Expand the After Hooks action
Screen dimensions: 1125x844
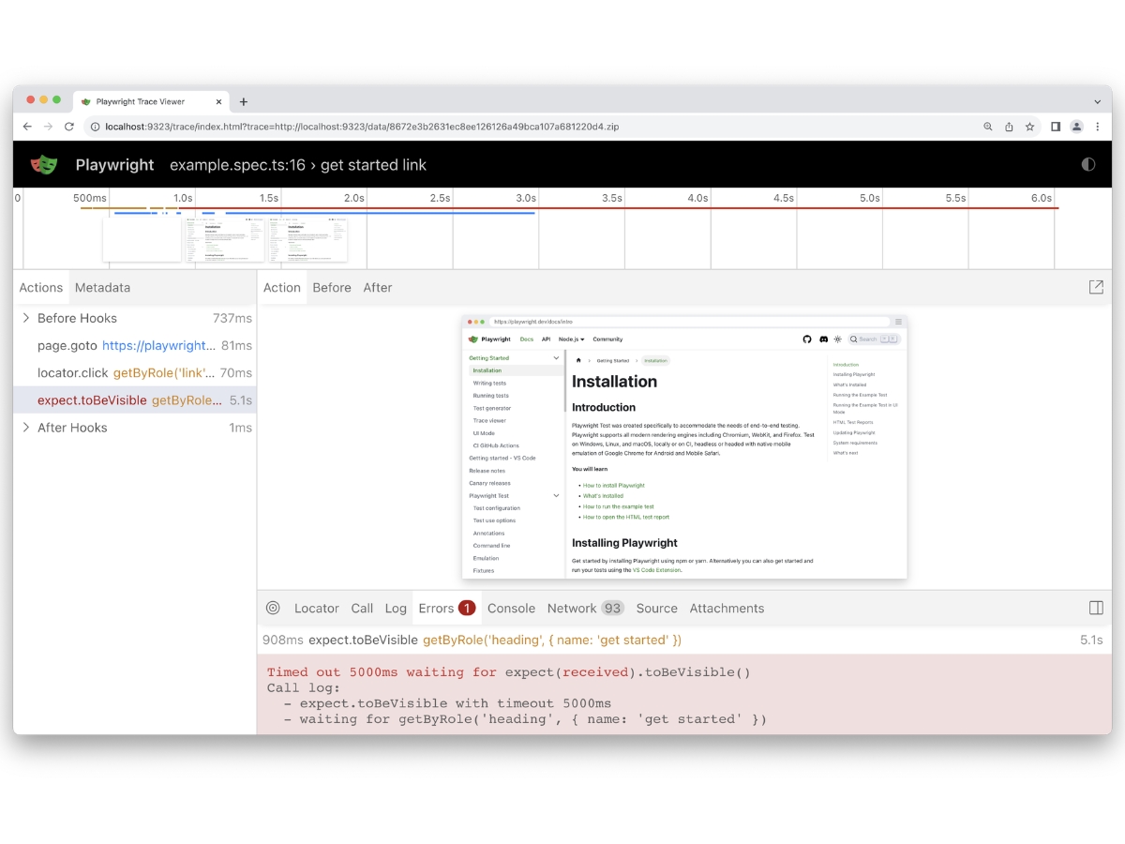click(x=26, y=428)
